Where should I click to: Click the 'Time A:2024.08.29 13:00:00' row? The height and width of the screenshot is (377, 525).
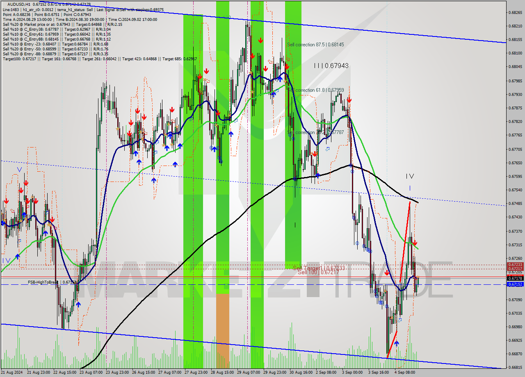[80, 19]
